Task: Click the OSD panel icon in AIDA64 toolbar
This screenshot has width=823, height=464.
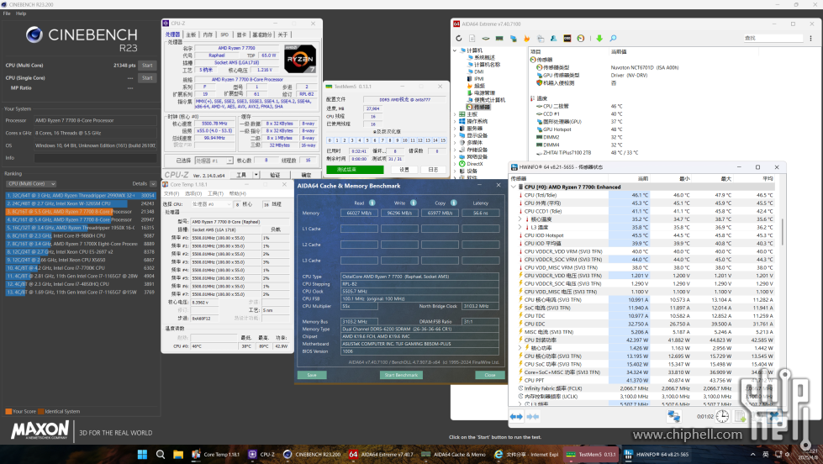Action: (567, 39)
